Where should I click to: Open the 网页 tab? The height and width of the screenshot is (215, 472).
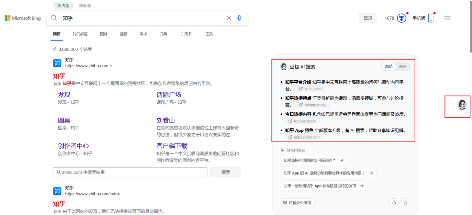(x=57, y=34)
